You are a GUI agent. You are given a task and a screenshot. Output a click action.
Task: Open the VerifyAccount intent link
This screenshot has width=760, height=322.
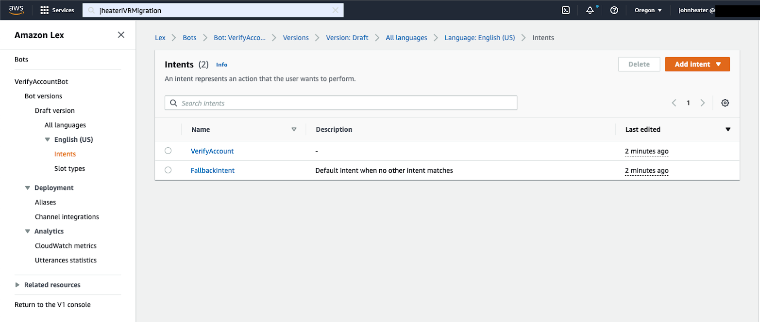[x=212, y=151]
